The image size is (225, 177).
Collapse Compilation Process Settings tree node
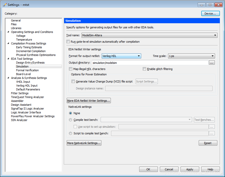8,43
